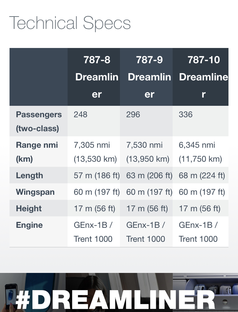Click the Range nmi (km) row label
This screenshot has height=312, width=238.
pyautogui.click(x=37, y=152)
